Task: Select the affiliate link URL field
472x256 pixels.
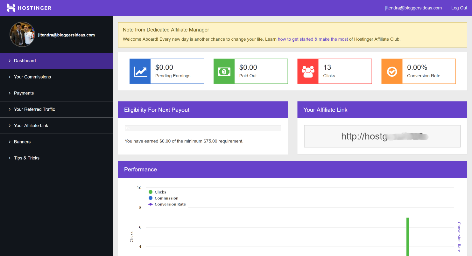Action: tap(382, 136)
